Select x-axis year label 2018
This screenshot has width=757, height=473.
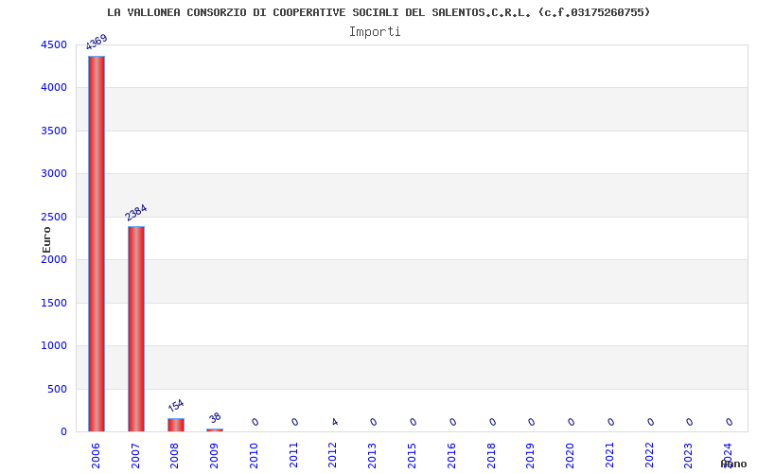(x=491, y=455)
